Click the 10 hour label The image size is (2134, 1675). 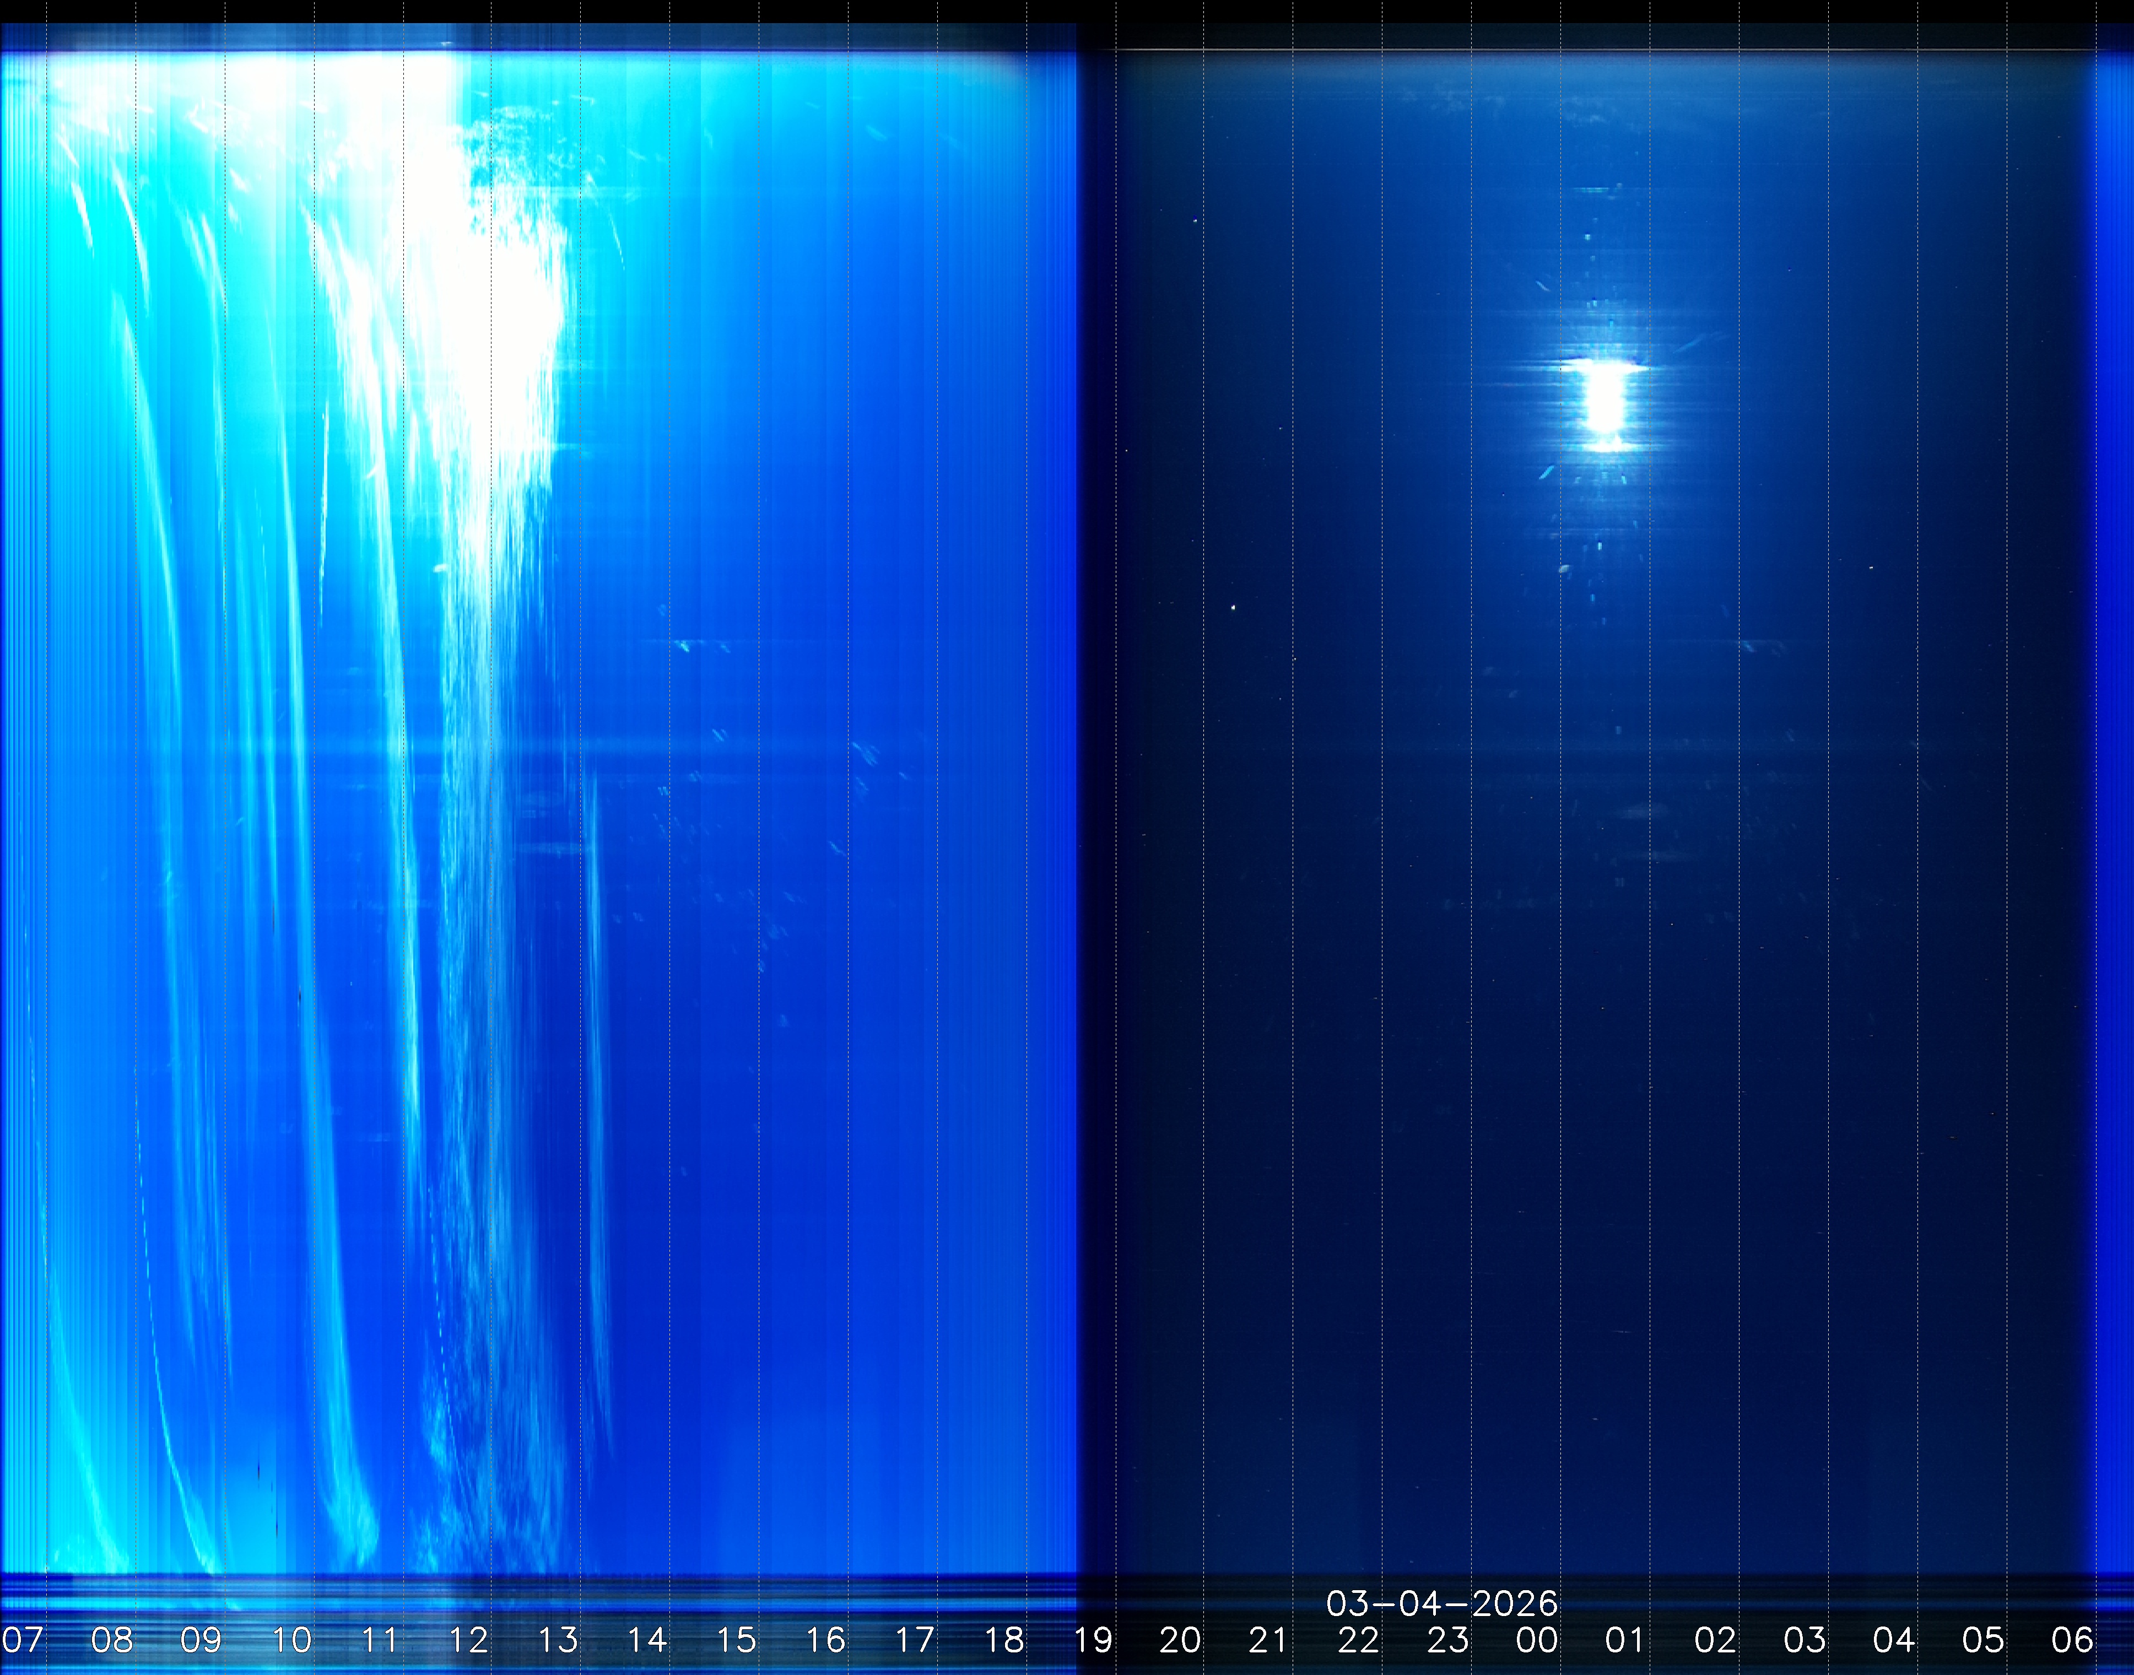point(290,1640)
